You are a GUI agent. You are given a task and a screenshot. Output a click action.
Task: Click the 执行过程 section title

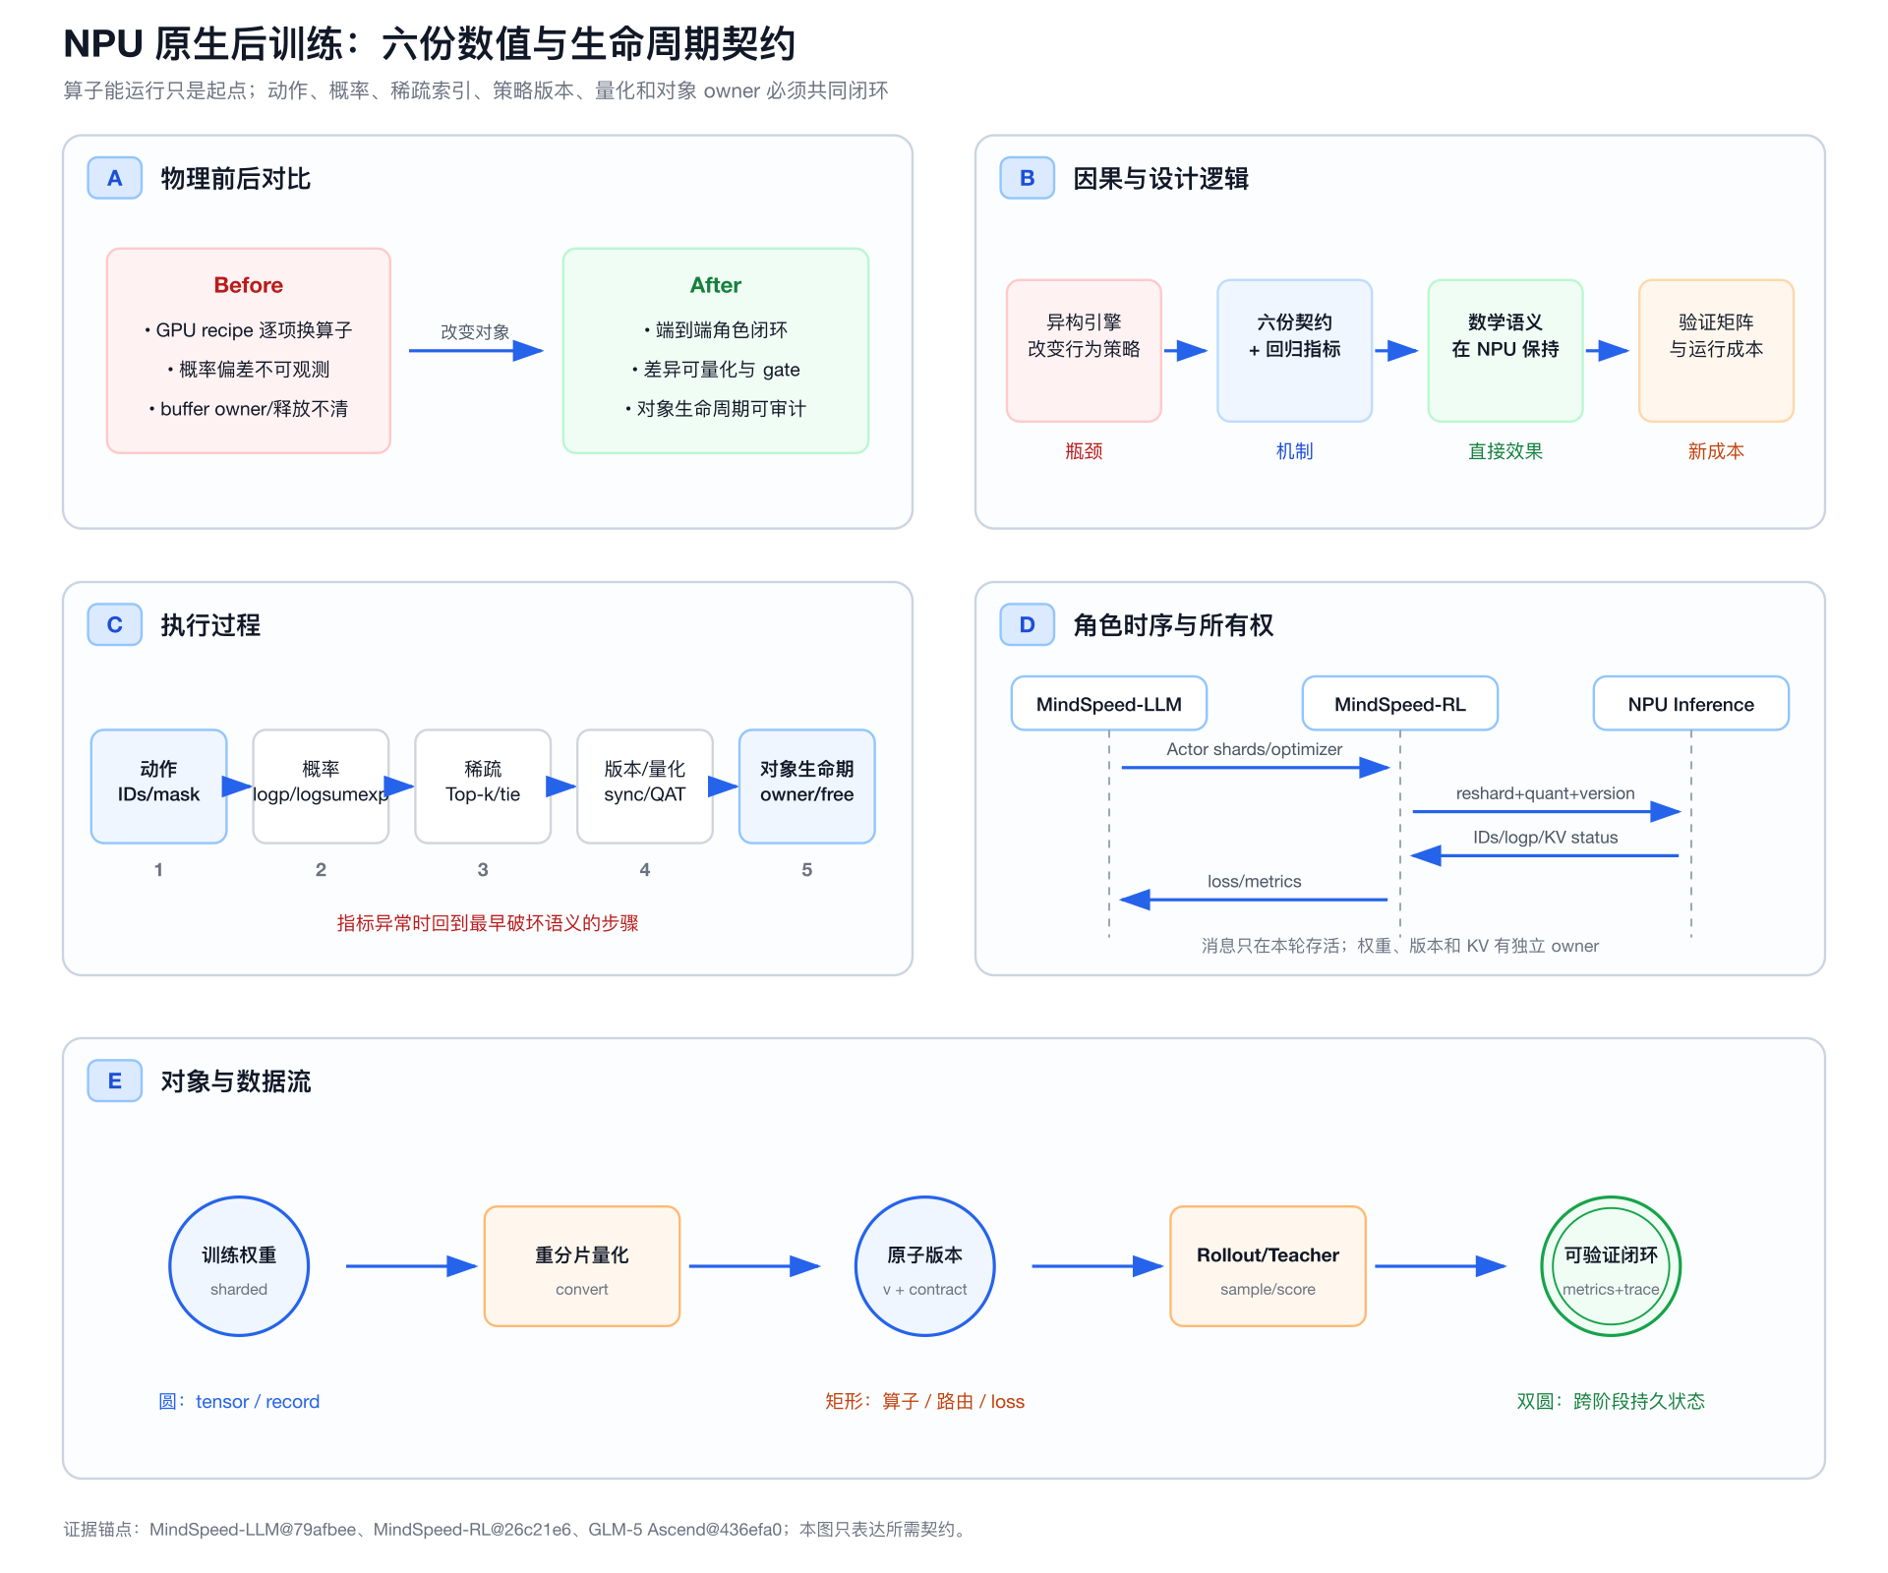coord(210,625)
